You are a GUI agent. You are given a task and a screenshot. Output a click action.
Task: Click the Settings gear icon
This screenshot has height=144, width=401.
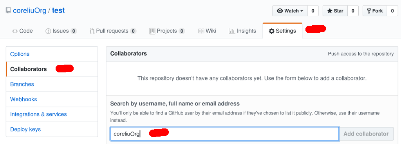[271, 31]
